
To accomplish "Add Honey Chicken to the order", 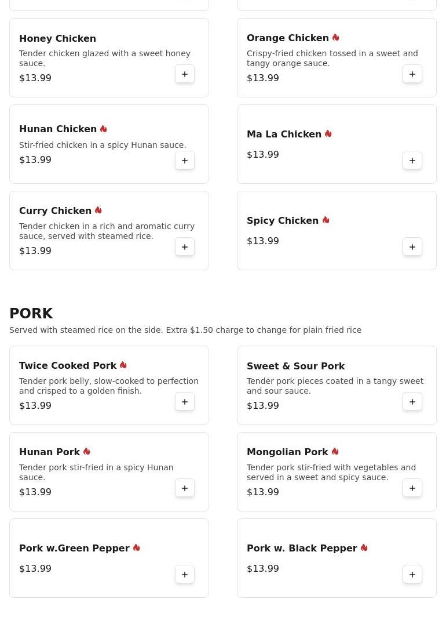I will click(185, 74).
